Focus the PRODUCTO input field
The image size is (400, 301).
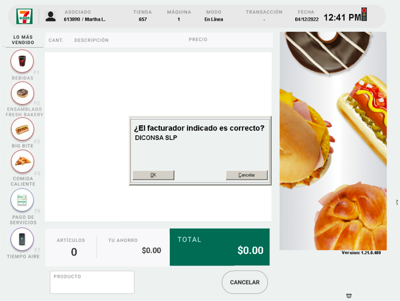pyautogui.click(x=92, y=282)
